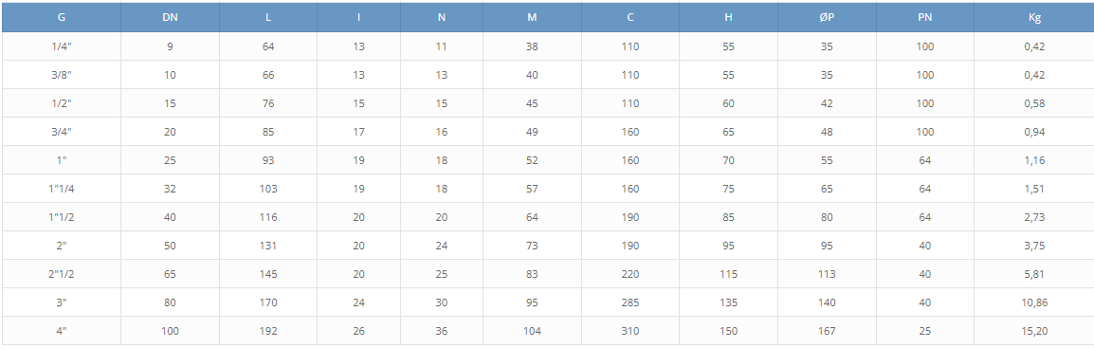Select the PN column header
1094x348 pixels.
point(925,17)
